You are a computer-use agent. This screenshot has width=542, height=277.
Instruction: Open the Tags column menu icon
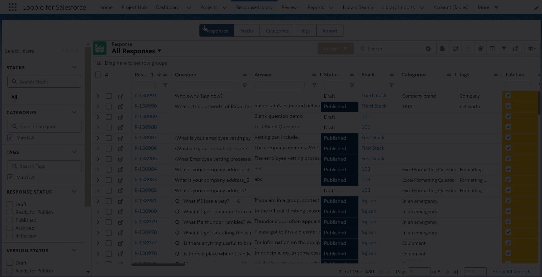pos(495,74)
